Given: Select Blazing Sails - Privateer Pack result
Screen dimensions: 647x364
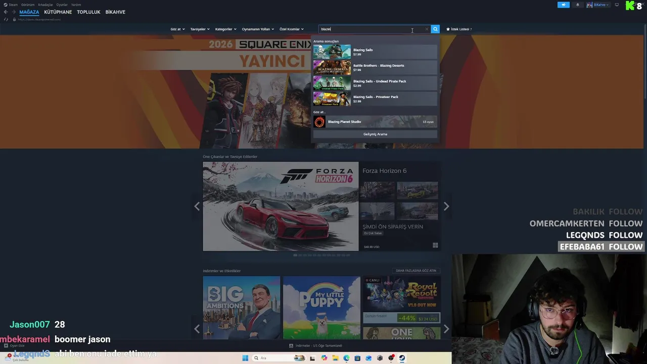Looking at the screenshot, I should pos(375,99).
